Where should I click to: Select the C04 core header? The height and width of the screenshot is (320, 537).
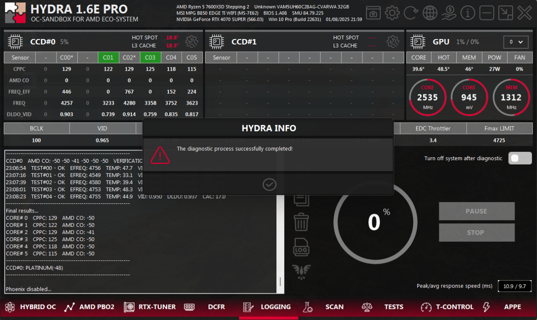171,58
